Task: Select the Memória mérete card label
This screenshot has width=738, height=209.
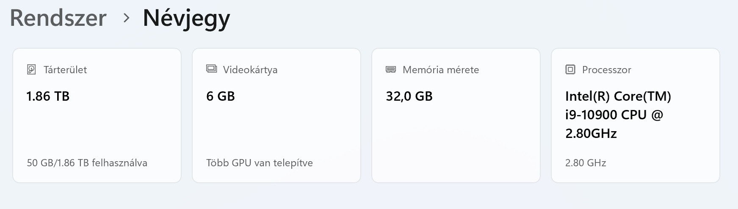Action: pos(441,70)
